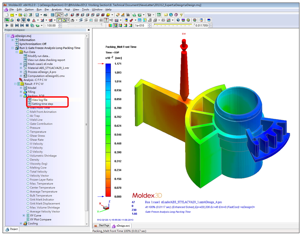Expand the Filling results node
Screen dimensions: 302x236
21,92
